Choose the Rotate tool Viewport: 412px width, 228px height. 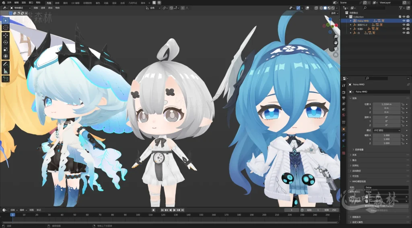pos(6,42)
